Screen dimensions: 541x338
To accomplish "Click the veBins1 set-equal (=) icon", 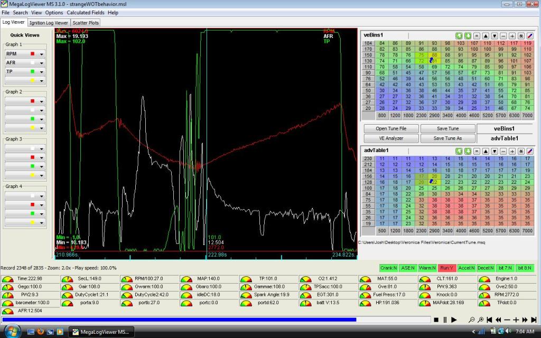I will 476,34.
